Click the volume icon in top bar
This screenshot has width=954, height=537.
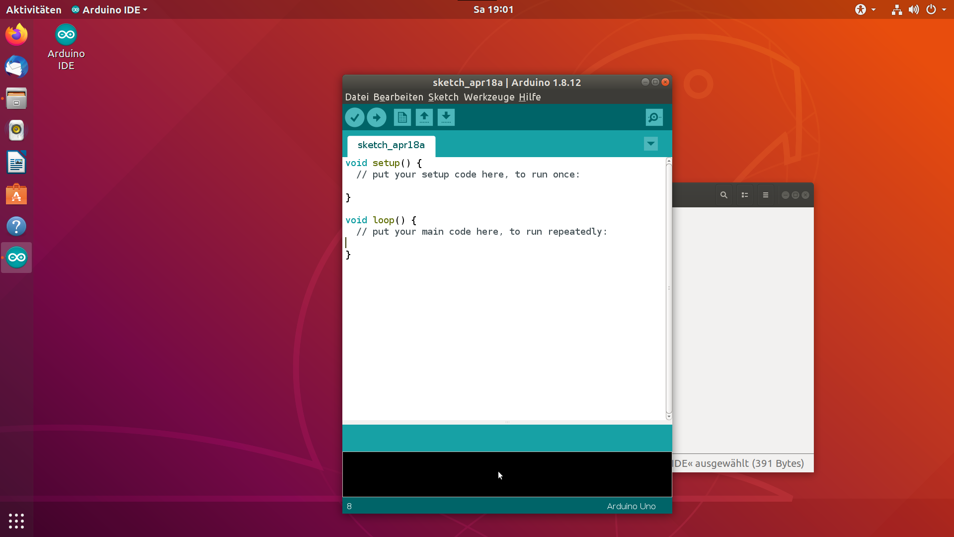click(914, 9)
